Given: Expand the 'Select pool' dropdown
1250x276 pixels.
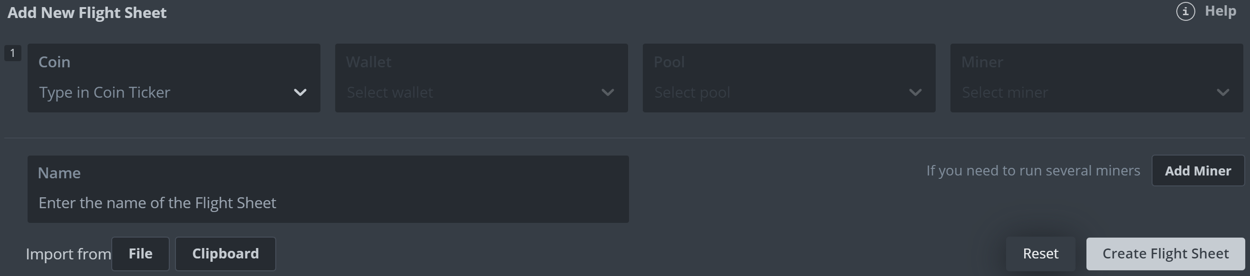Looking at the screenshot, I should [x=692, y=92].
